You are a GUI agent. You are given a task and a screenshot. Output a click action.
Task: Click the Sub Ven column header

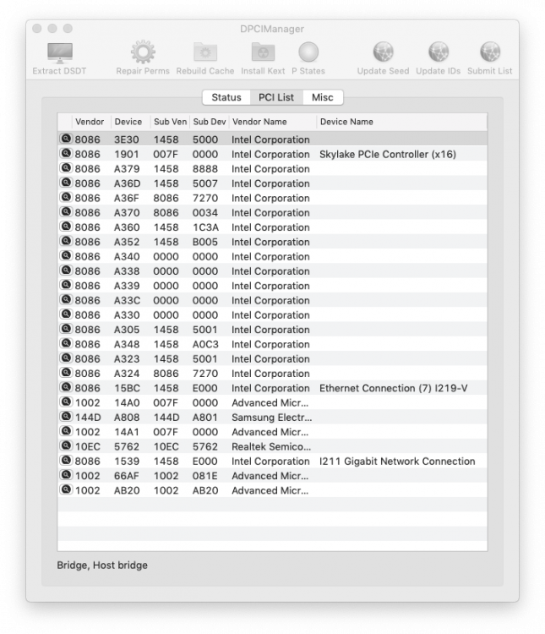170,122
